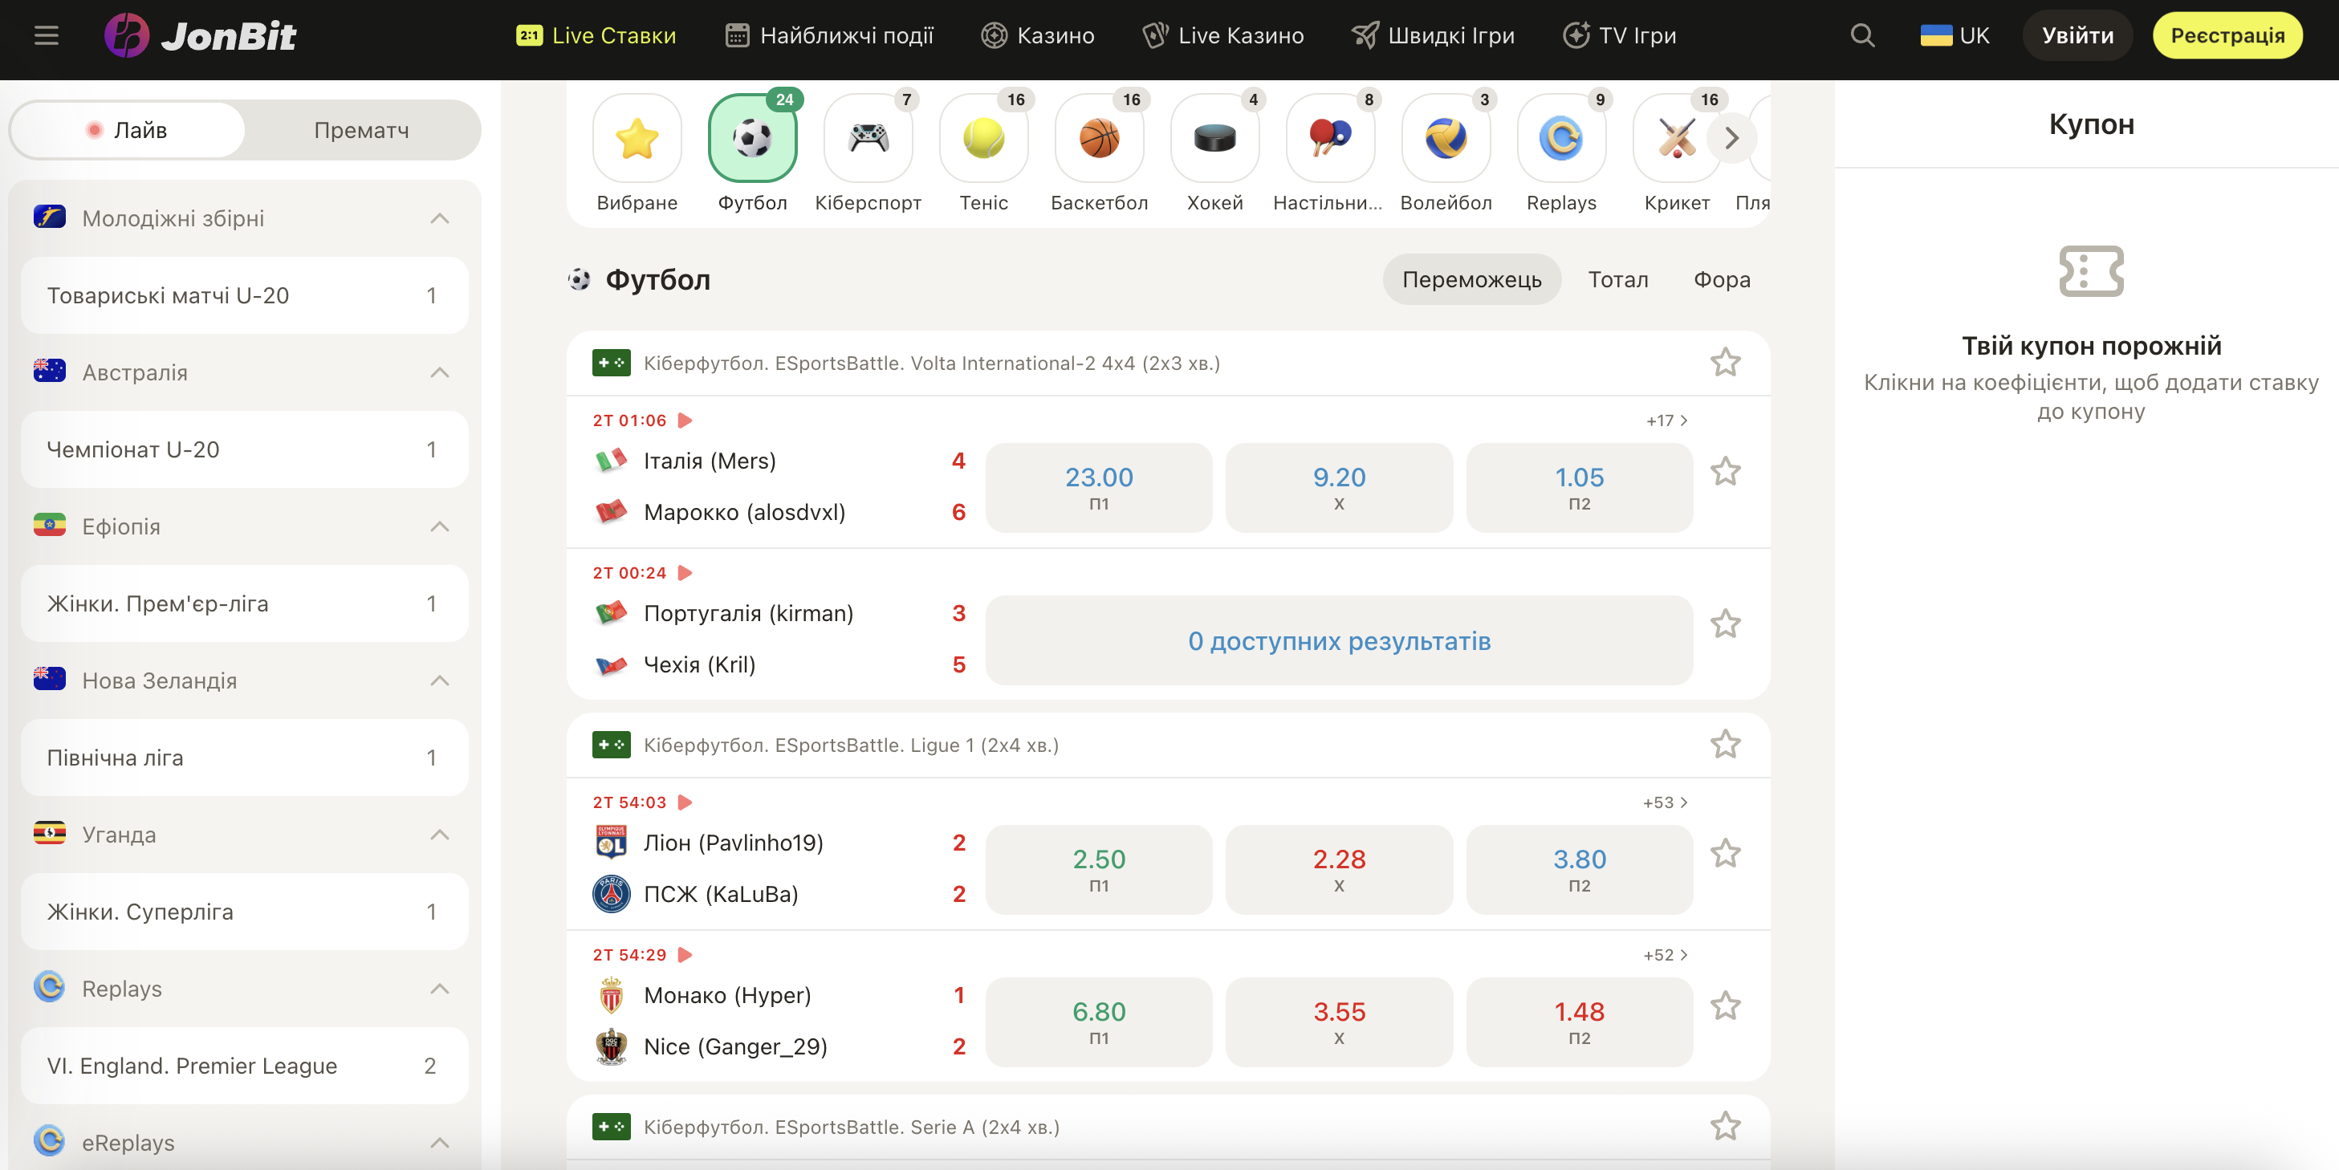Select the Баскетбол sport icon
Image resolution: width=2339 pixels, height=1170 pixels.
(x=1099, y=138)
